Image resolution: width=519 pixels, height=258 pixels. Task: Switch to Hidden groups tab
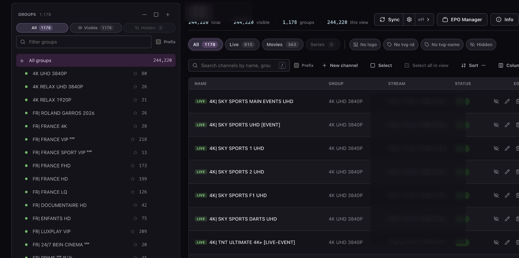pyautogui.click(x=149, y=28)
